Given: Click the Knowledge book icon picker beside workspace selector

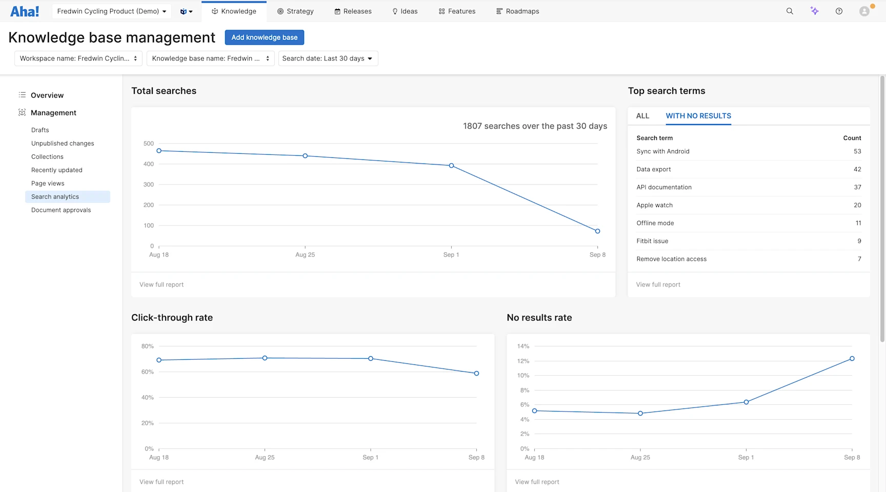Looking at the screenshot, I should (186, 11).
